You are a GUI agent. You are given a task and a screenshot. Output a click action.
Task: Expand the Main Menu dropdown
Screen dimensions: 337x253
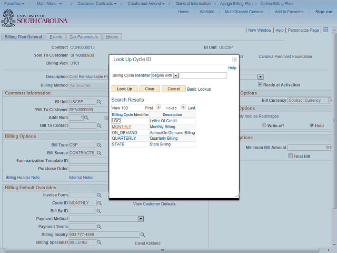49,4
